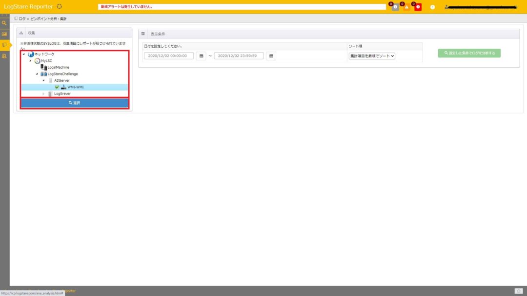Open the report chart sidebar icon
This screenshot has height=296, width=527.
tap(4, 34)
